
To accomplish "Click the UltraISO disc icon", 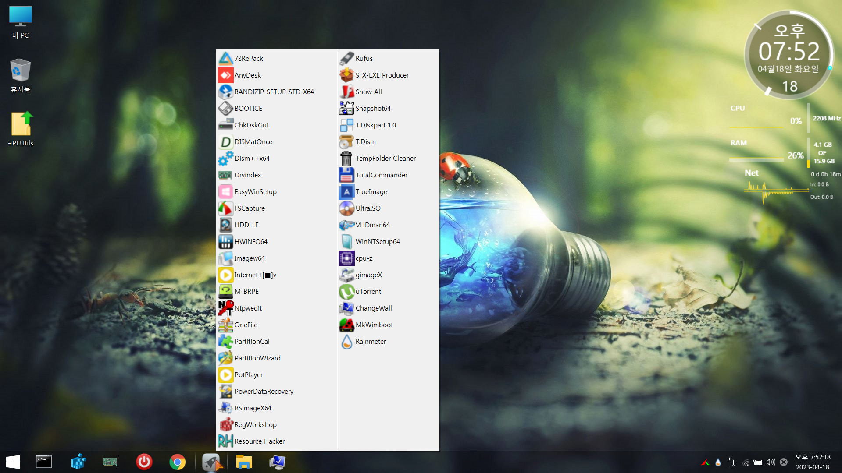I will [346, 208].
